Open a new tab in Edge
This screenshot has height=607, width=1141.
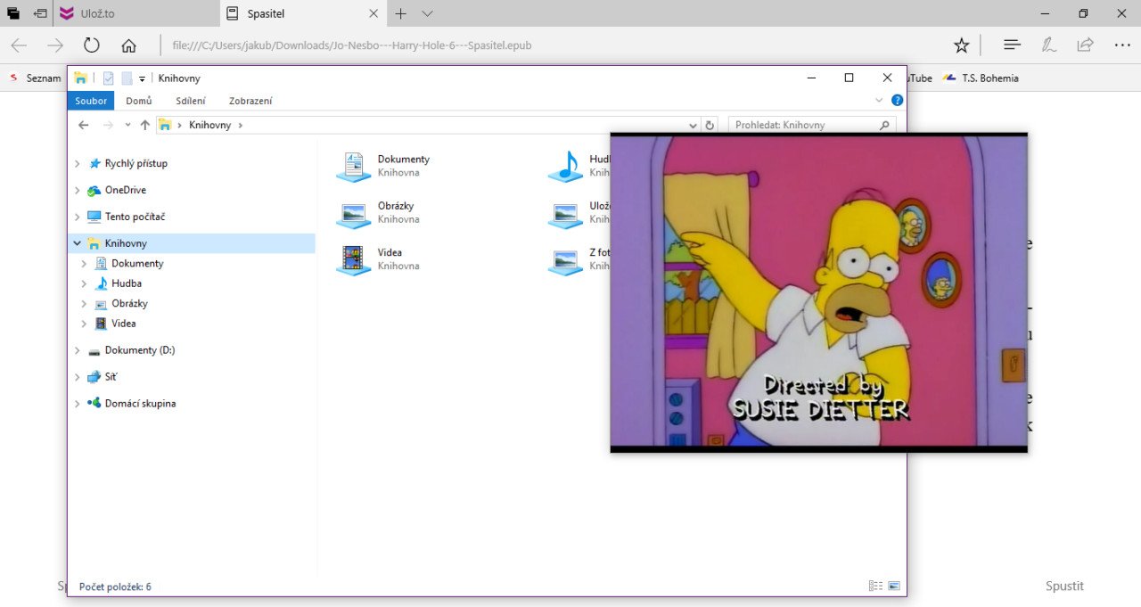(401, 13)
